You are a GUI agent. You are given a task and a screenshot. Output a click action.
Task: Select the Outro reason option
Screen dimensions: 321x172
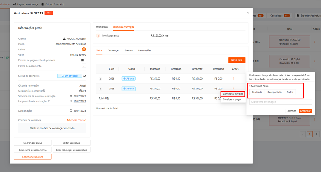pos(290,92)
